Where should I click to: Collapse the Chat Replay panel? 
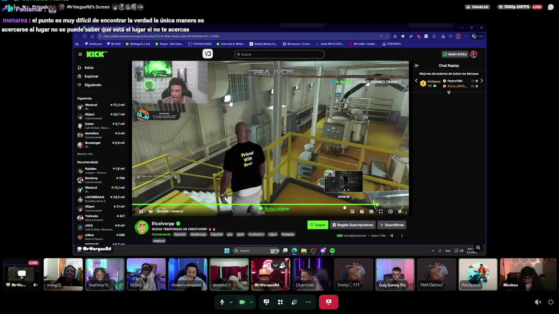pyautogui.click(x=416, y=65)
